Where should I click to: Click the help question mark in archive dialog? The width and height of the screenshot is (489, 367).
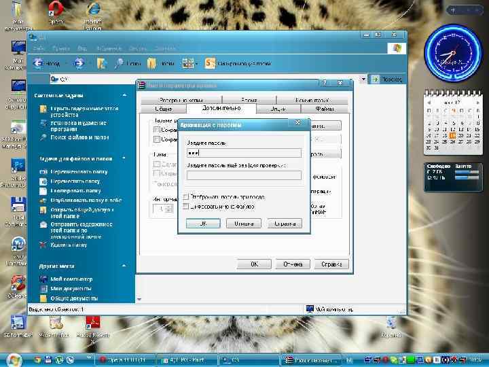325,83
